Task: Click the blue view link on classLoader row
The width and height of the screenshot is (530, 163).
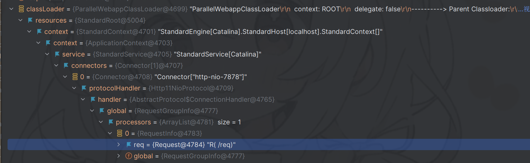Action: tap(526, 9)
